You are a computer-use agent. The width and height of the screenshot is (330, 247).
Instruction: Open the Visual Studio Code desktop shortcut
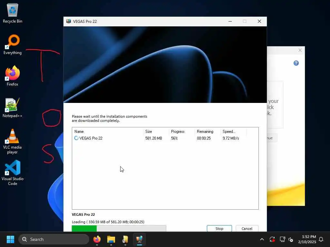pos(13,173)
